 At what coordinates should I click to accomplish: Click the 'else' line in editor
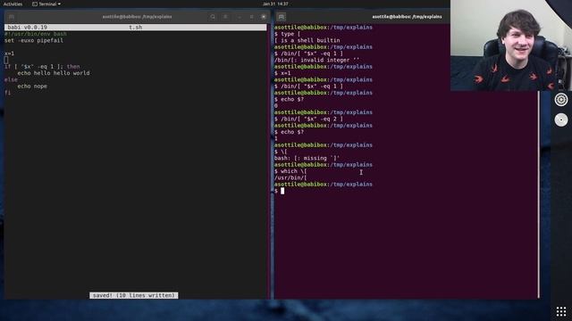(x=11, y=79)
